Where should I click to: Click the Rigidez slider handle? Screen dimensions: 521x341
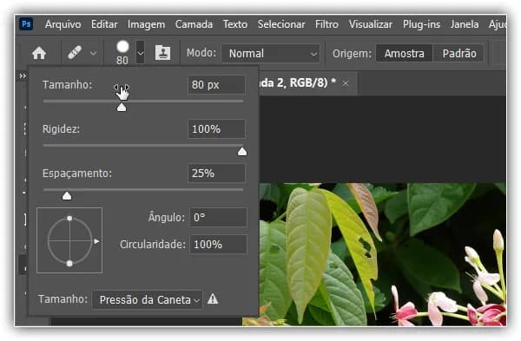coord(242,152)
